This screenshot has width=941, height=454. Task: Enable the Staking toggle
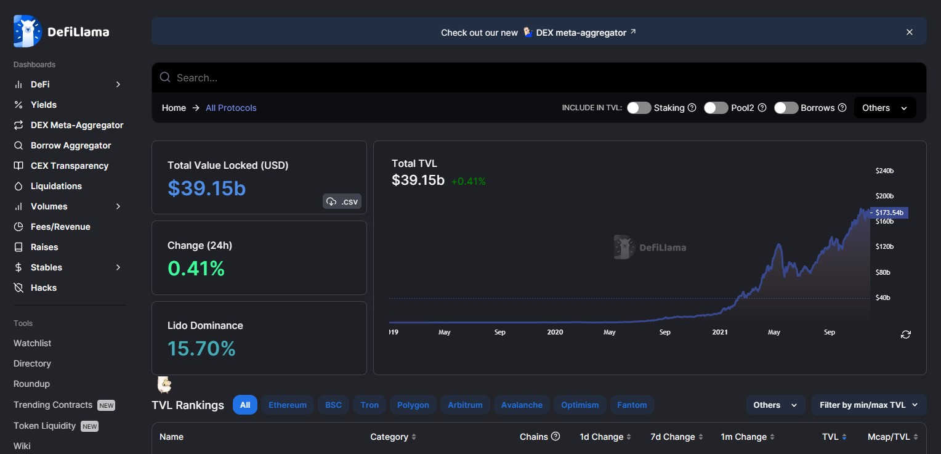coord(639,108)
